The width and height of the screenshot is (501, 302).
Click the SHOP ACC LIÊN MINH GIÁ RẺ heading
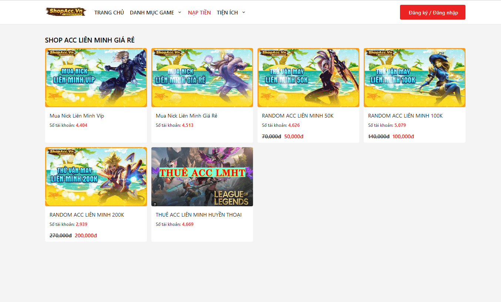point(90,40)
